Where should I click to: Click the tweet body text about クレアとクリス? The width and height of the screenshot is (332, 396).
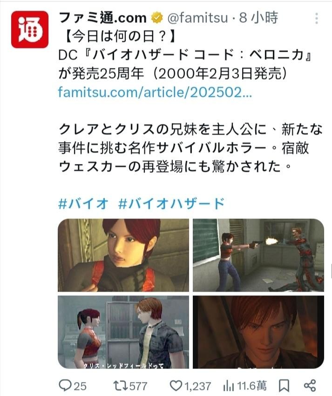click(x=190, y=148)
